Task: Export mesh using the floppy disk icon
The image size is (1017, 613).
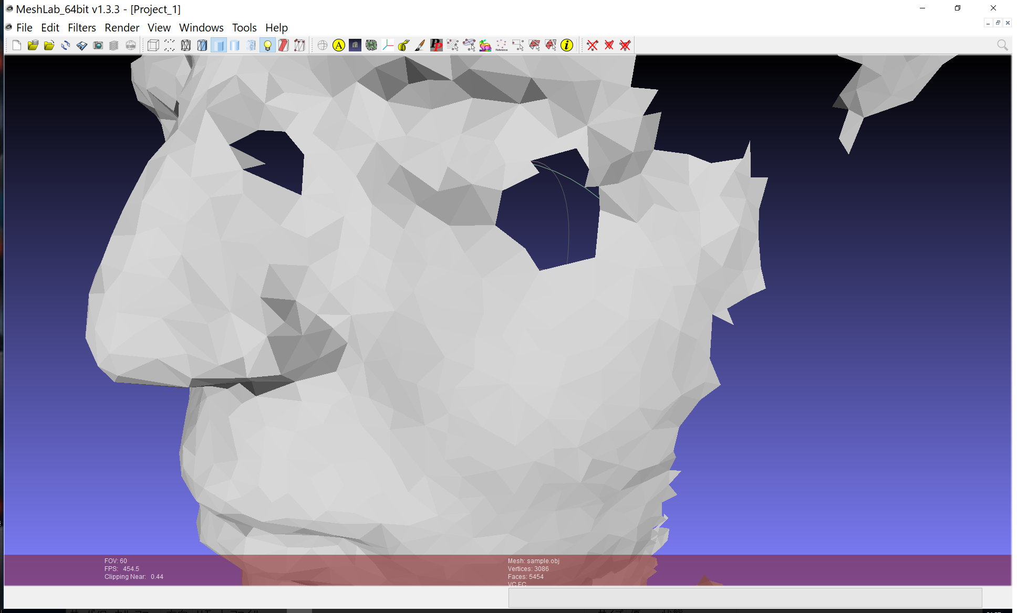Action: [x=81, y=46]
